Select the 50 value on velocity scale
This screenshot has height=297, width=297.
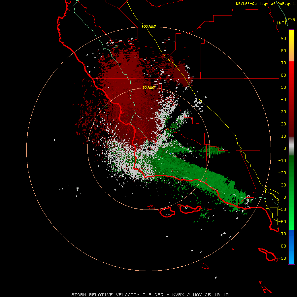pyautogui.click(x=283, y=87)
